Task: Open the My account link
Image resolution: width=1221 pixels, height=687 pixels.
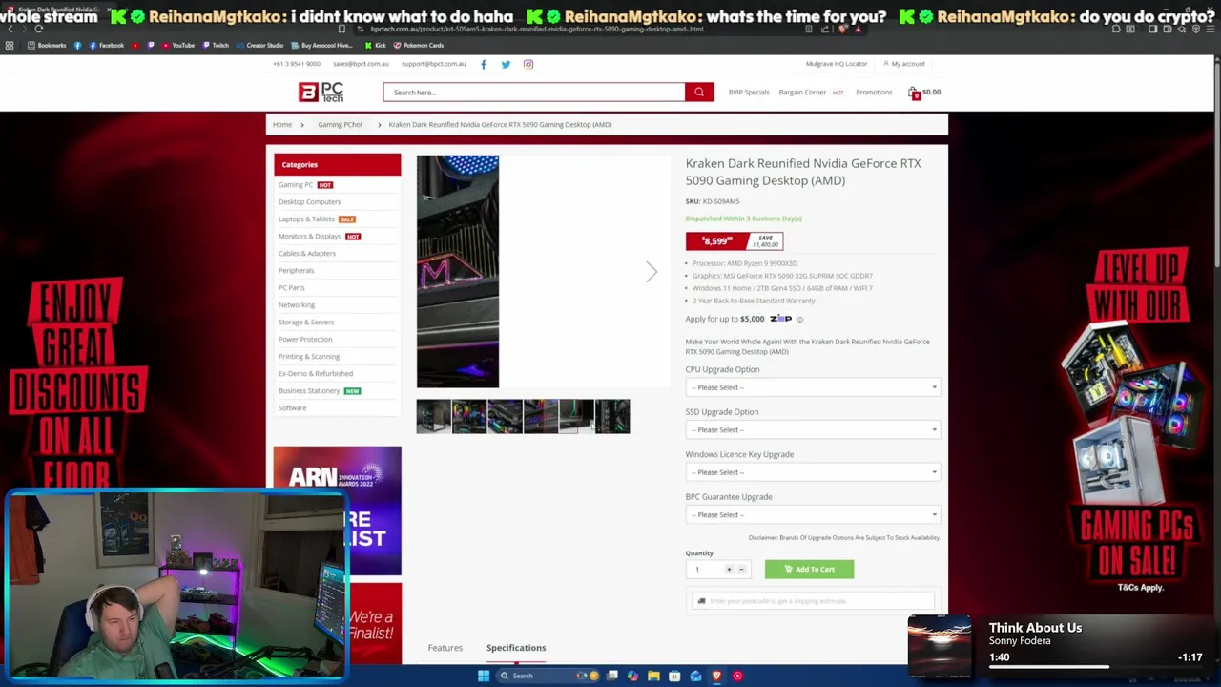Action: [x=904, y=64]
